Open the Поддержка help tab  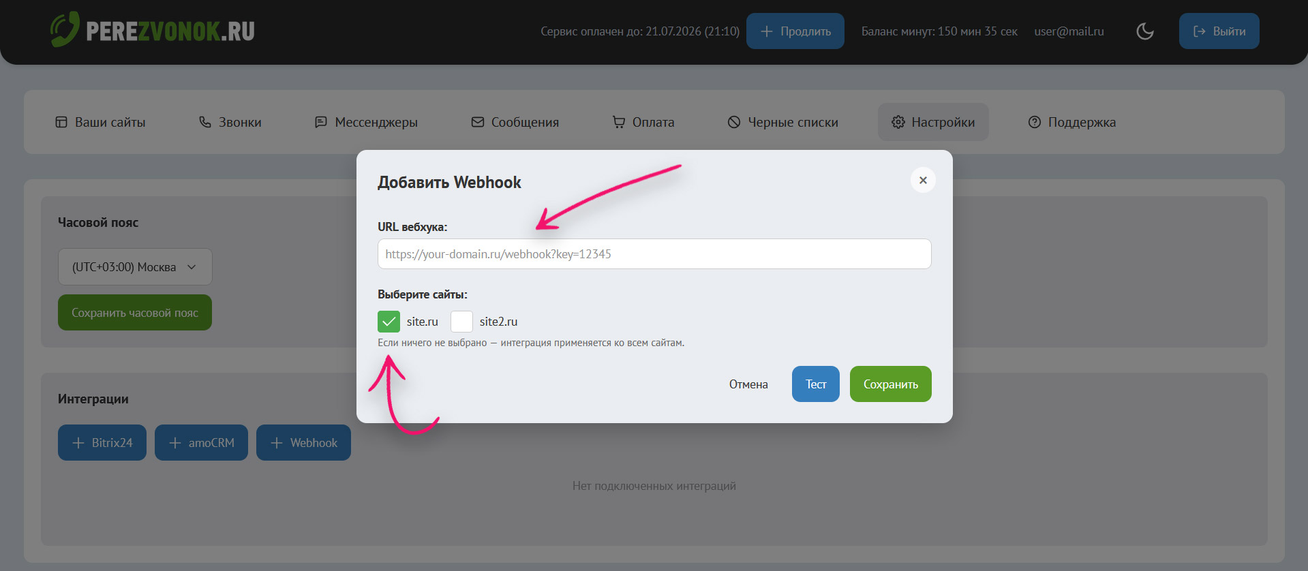1071,123
